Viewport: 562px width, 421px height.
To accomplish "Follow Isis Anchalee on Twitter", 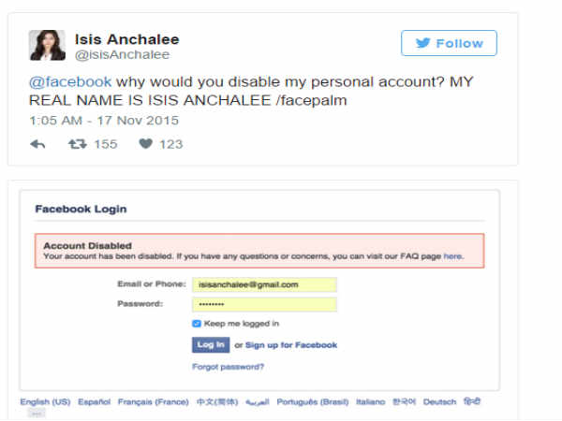I will click(449, 43).
